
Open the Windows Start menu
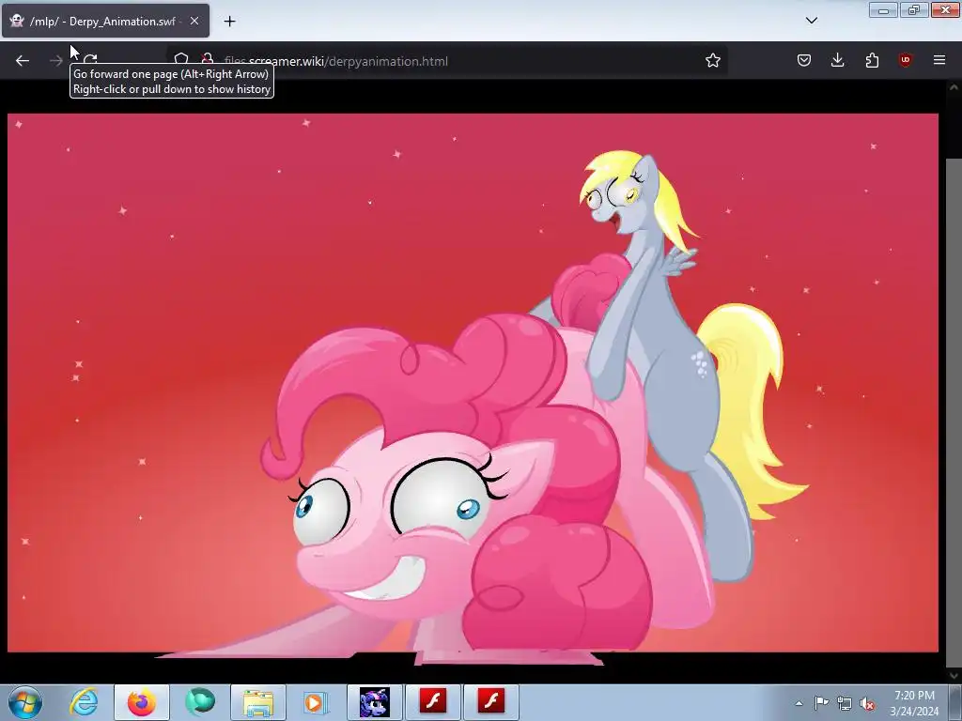pyautogui.click(x=25, y=702)
